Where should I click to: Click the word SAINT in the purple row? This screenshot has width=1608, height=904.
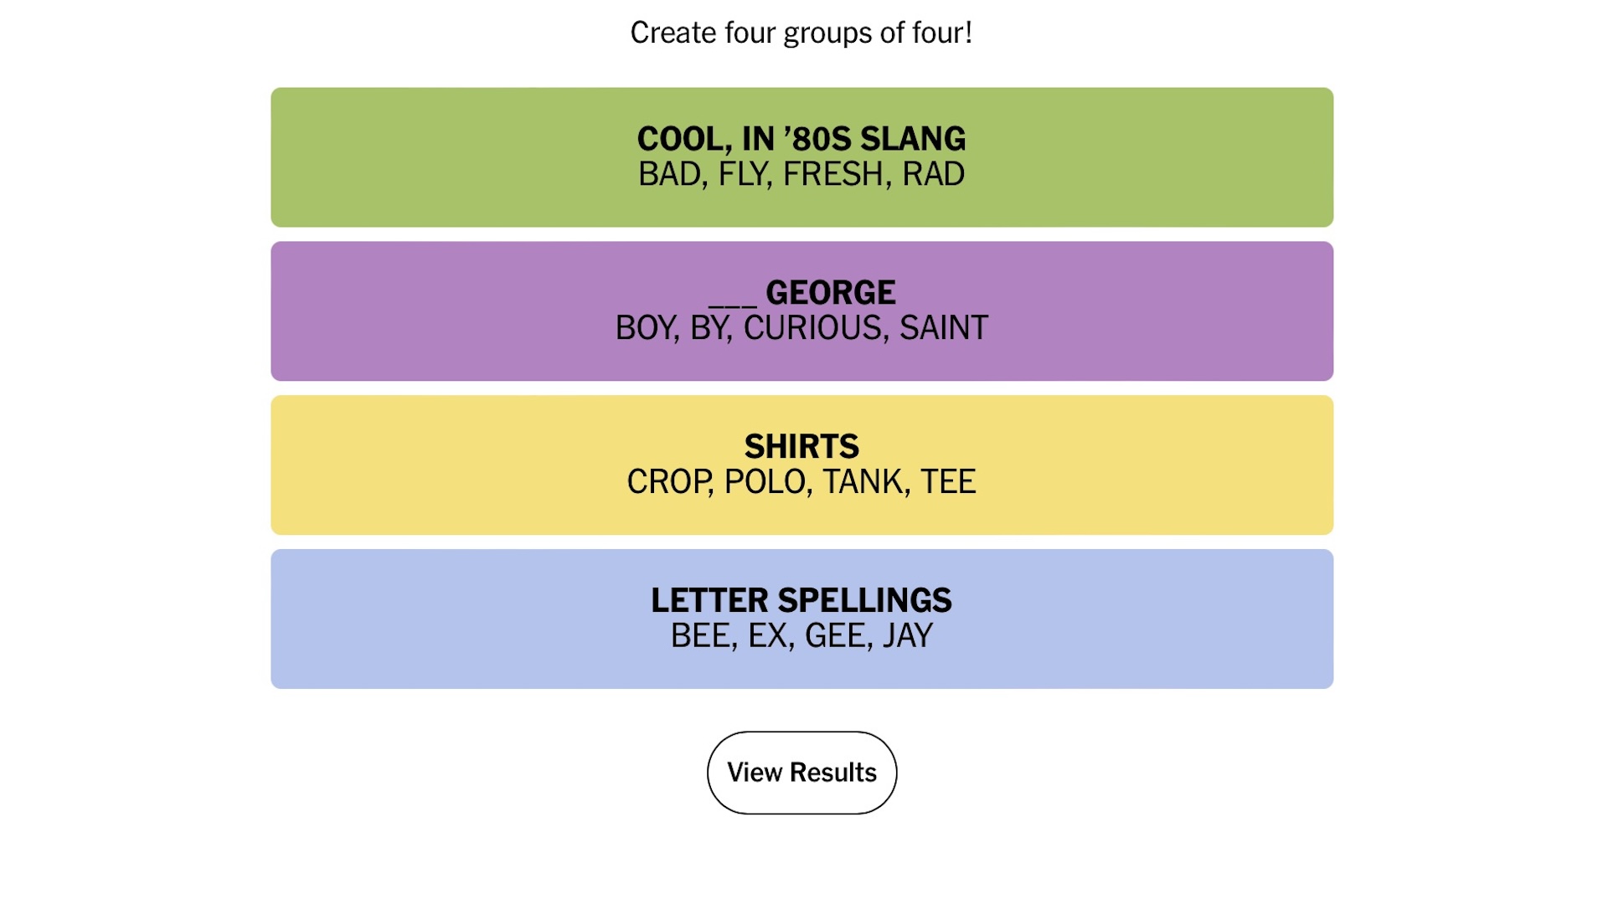click(944, 327)
